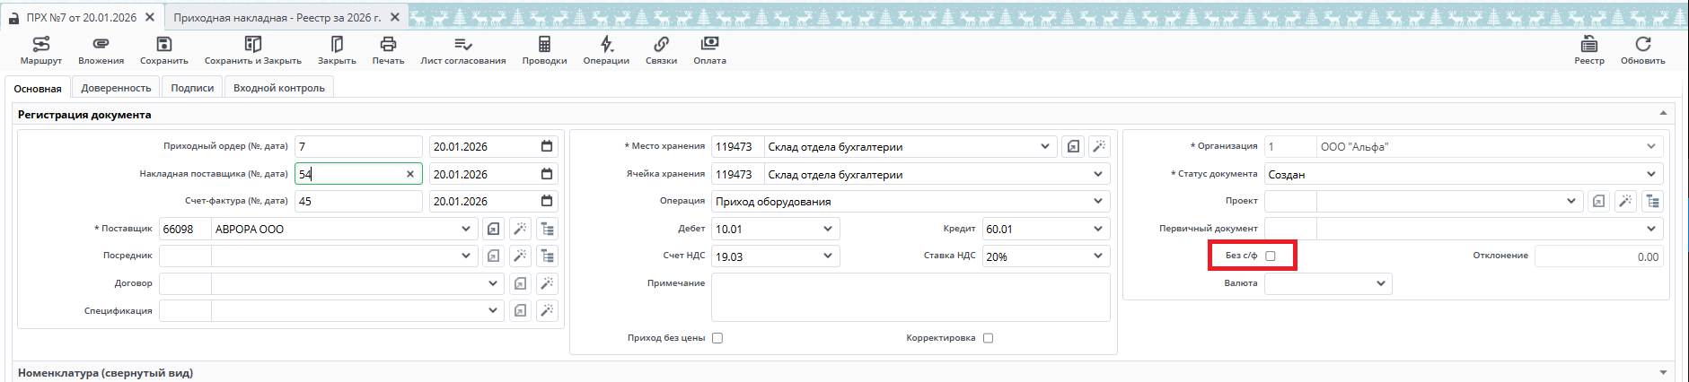This screenshot has height=382, width=1689.
Task: Switch to the Входной контроль tab
Action: coord(278,88)
